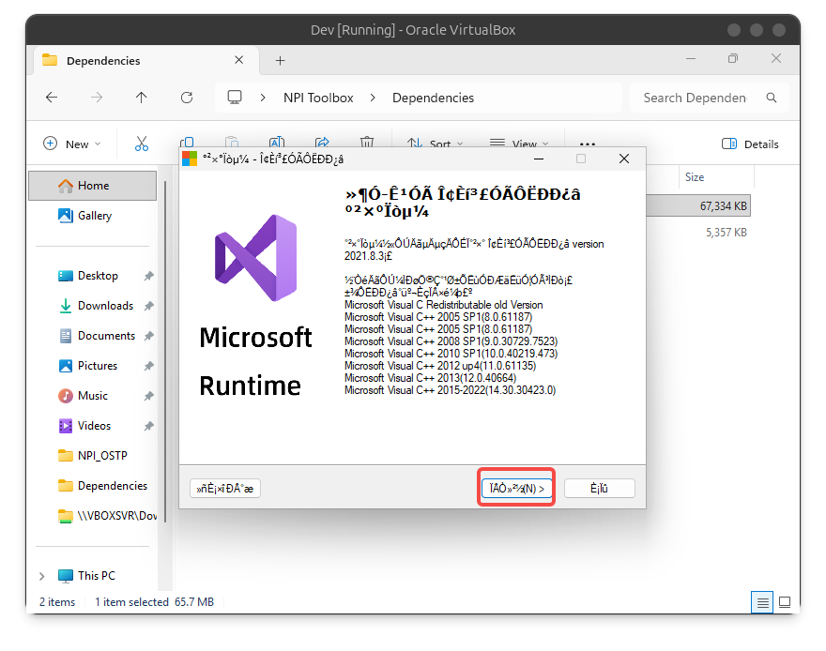Open Documents in the sidebar

[93, 335]
